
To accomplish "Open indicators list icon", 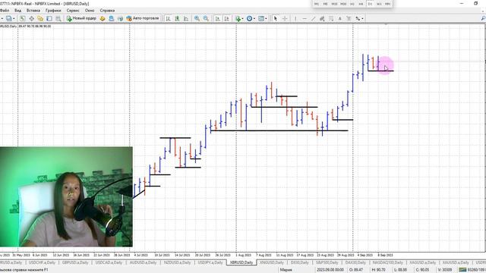I will (x=238, y=18).
